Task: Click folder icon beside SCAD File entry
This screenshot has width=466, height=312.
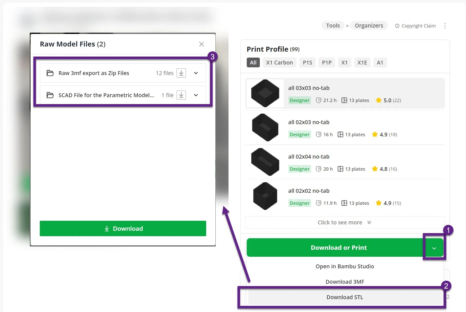Action: pos(50,95)
